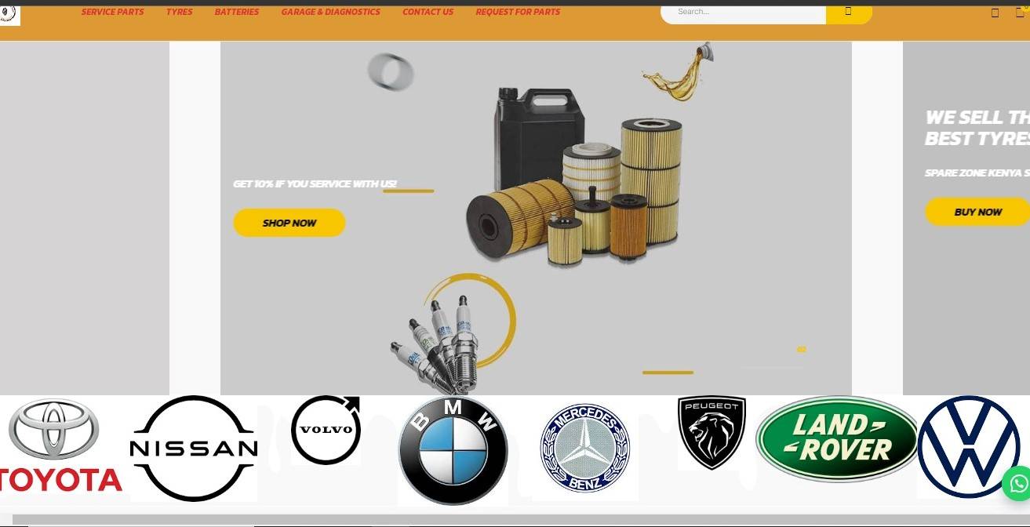Click the "SPARE ZONE KENYA" slide subtitle
The height and width of the screenshot is (527, 1030).
[977, 173]
